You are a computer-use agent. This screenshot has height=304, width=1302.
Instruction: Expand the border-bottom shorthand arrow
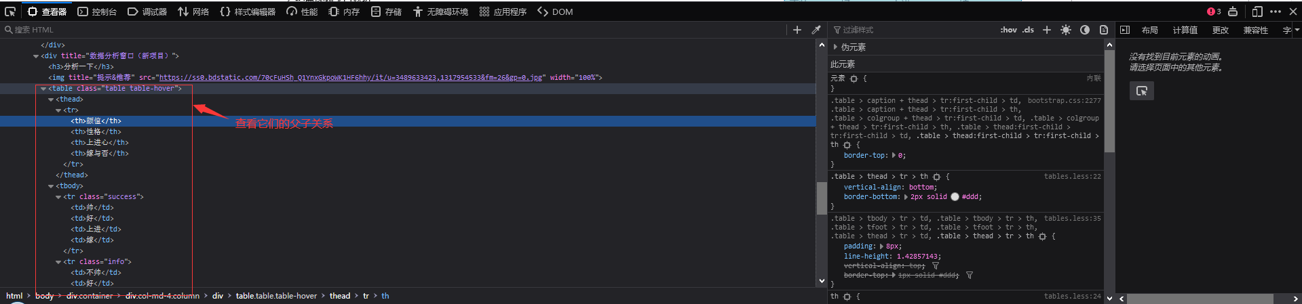click(x=906, y=197)
